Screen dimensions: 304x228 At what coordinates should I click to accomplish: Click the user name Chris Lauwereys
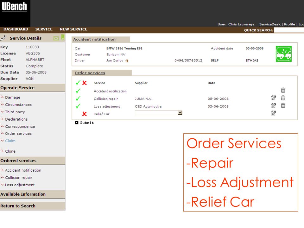(241, 24)
